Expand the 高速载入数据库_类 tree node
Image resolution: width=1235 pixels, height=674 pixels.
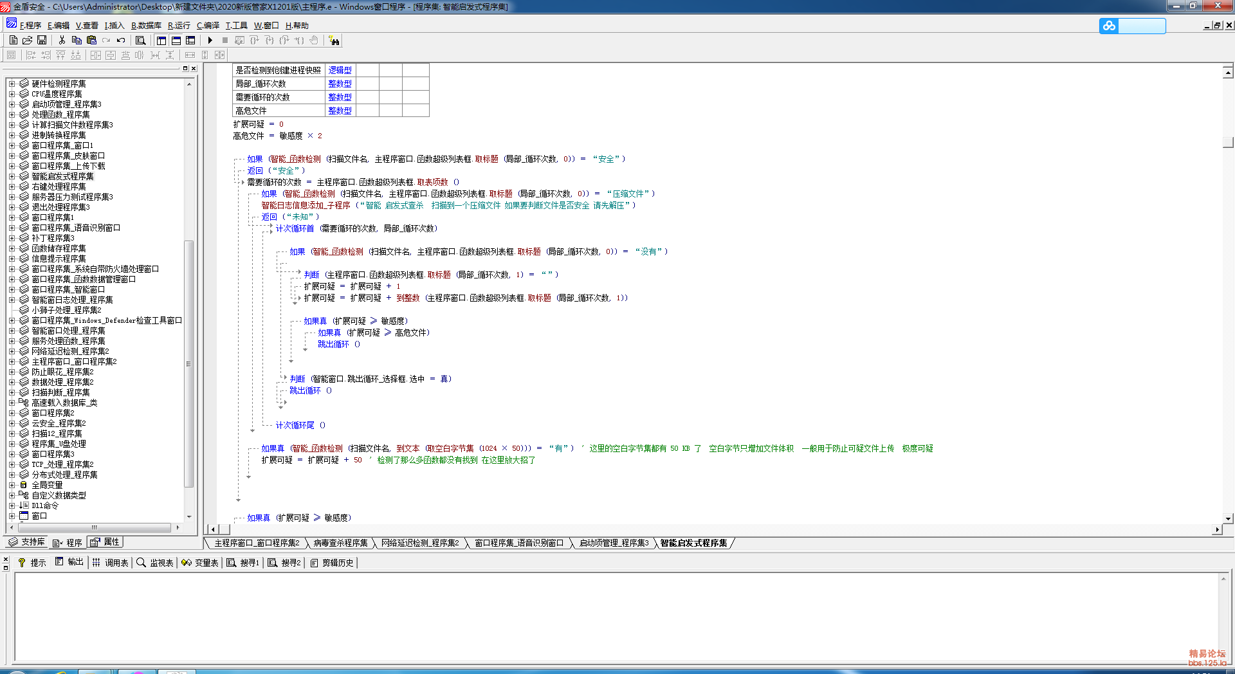coord(12,403)
